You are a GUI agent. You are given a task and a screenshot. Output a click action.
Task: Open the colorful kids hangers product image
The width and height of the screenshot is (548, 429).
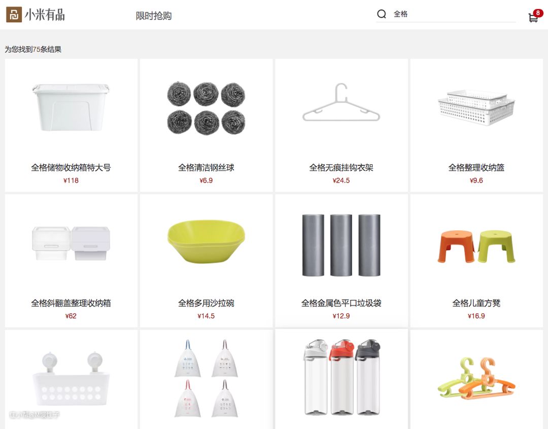[x=476, y=378]
